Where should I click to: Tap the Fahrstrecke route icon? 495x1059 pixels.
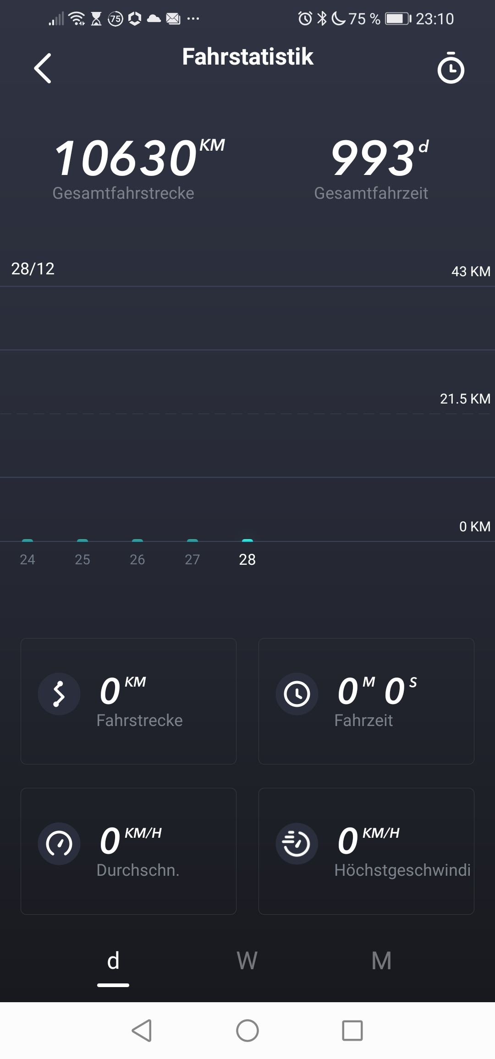(x=59, y=693)
